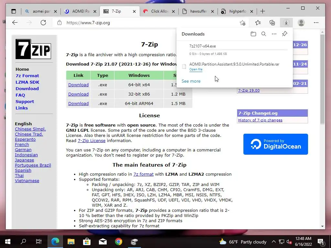
Task: Click the DigitalOcean banner
Action: (x=275, y=144)
